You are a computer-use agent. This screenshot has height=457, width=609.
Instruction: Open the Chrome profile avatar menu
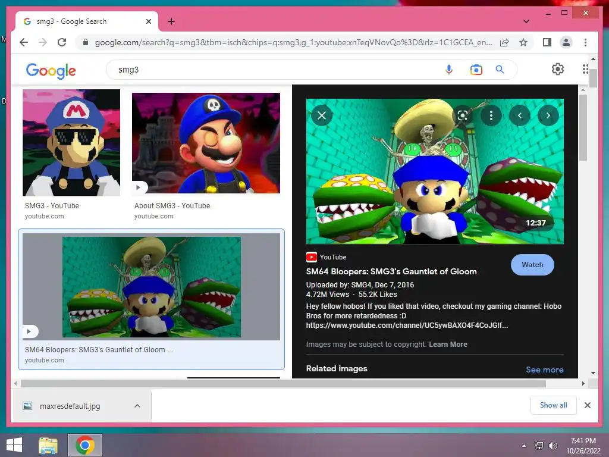point(566,42)
